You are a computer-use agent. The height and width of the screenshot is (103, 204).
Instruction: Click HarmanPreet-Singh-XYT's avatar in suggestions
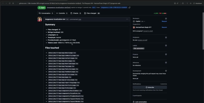tap(134, 27)
